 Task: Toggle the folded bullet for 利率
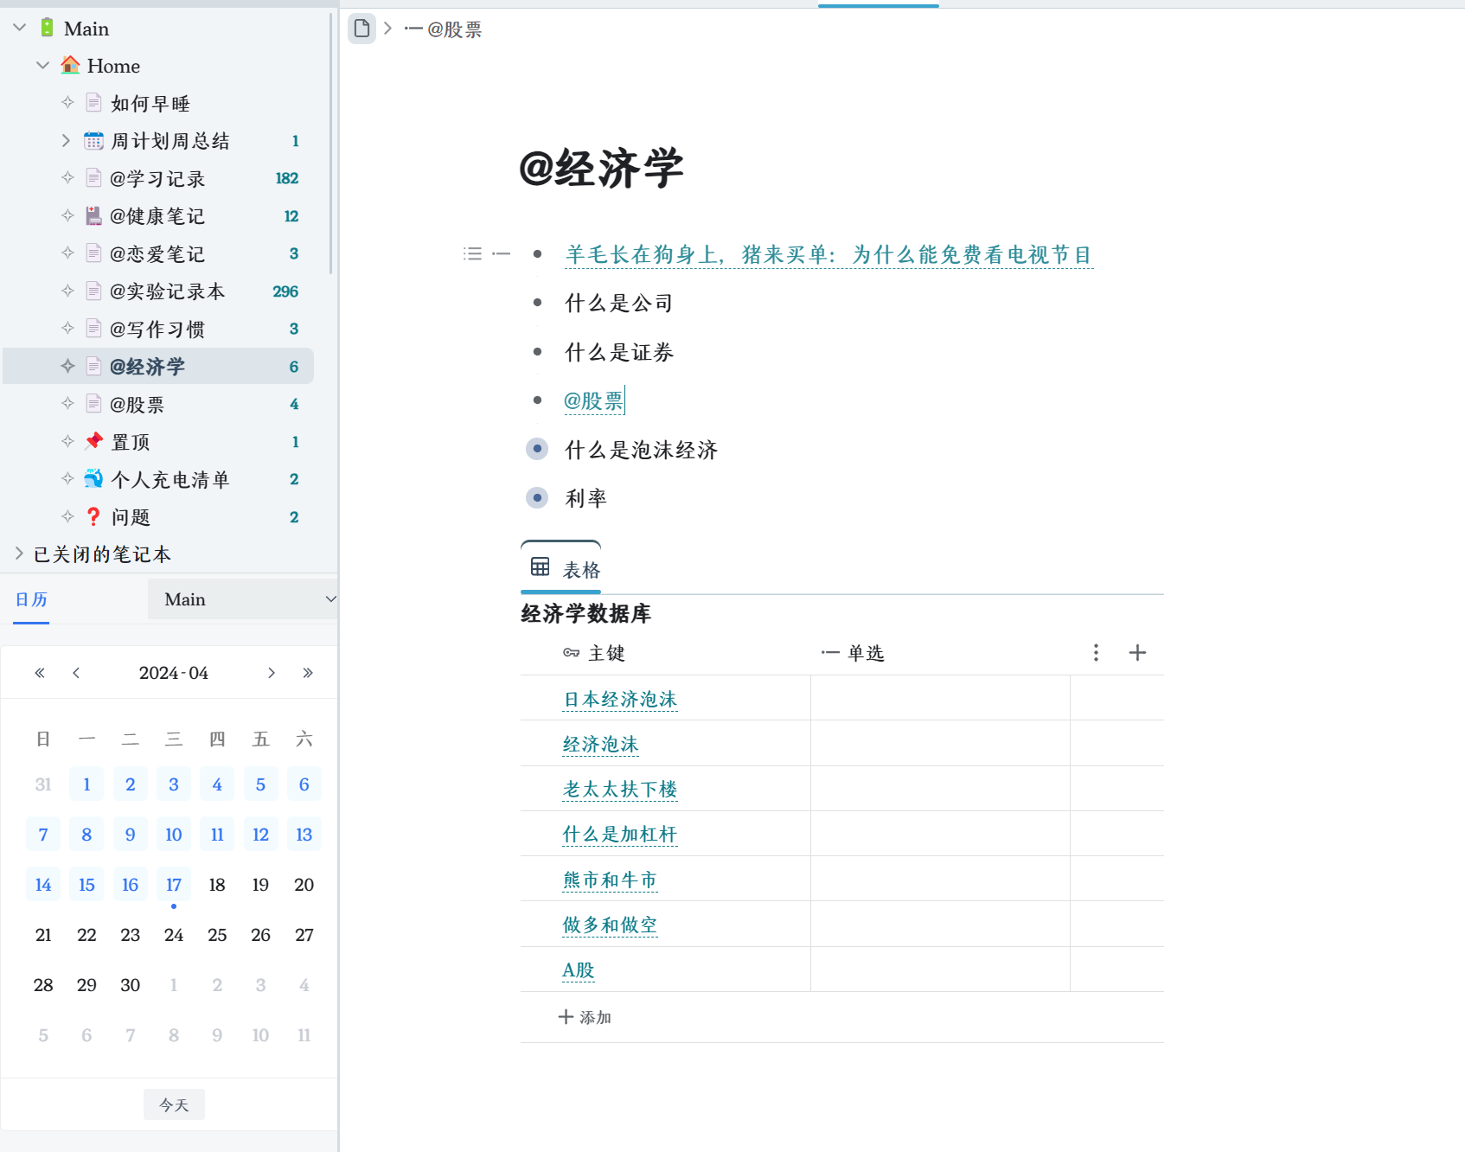(537, 498)
